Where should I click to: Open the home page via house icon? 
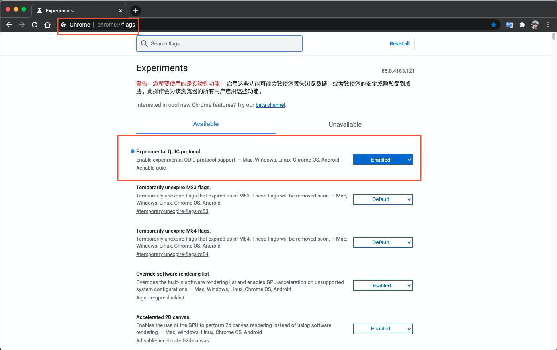pos(47,25)
